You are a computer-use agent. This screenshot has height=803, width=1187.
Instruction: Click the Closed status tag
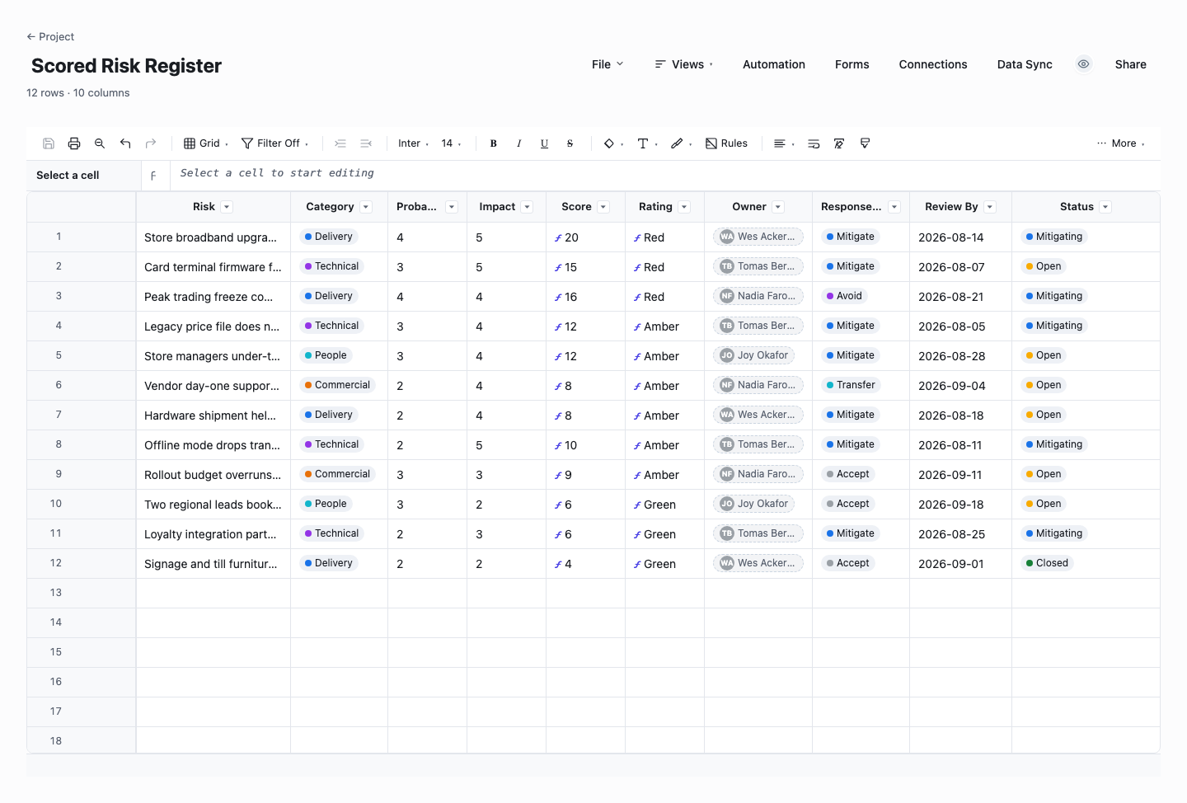coord(1047,563)
